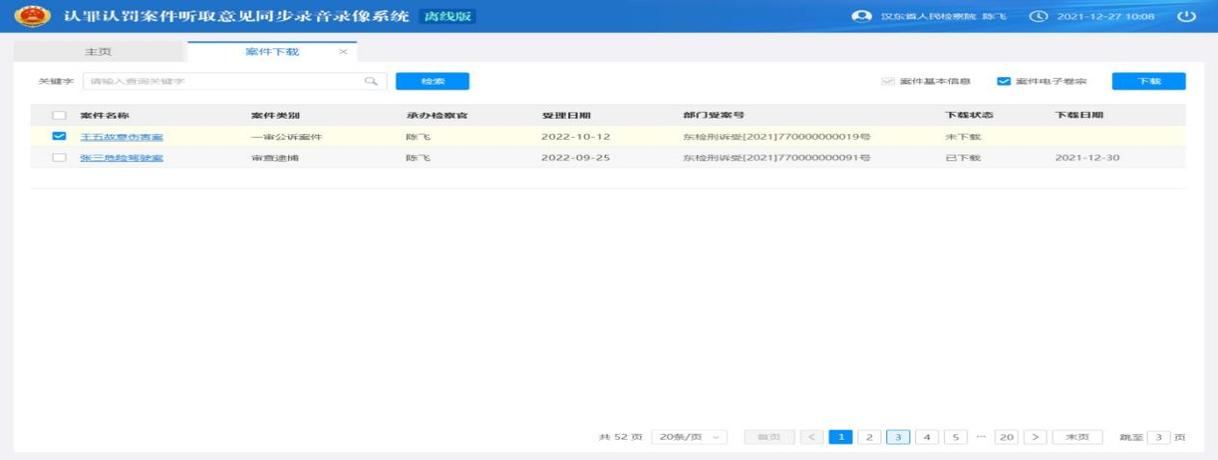Jump to the last page with 末页
This screenshot has height=460, width=1218.
(x=1076, y=437)
